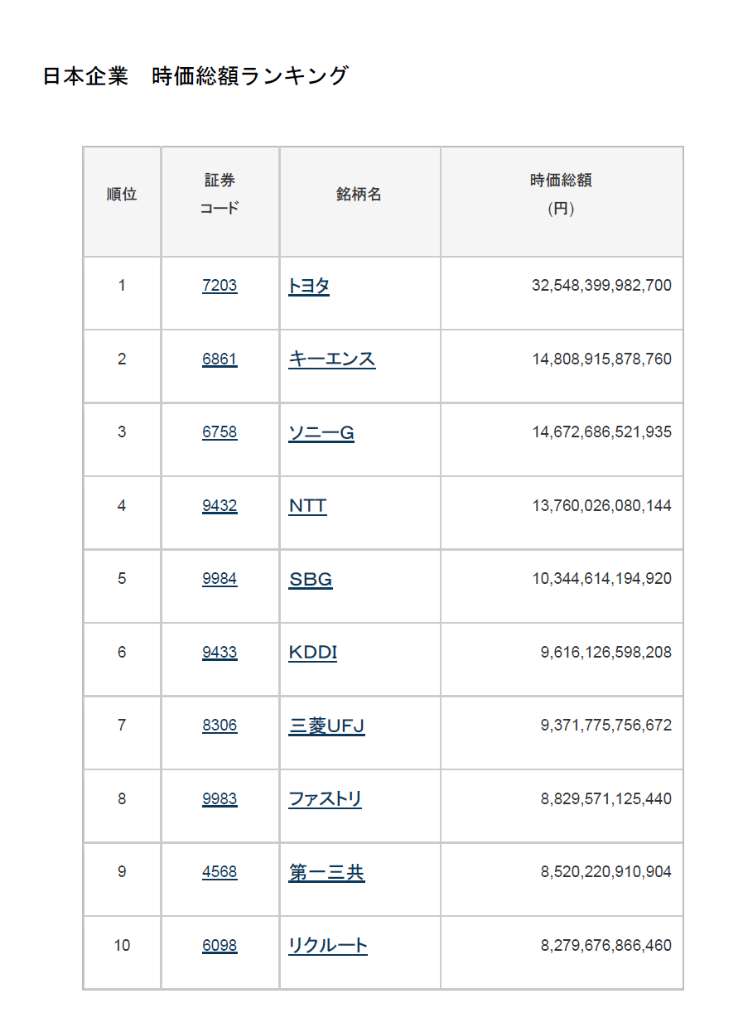The image size is (743, 1027).
Task: Open the Mitsubishi UFJ (三菱UFJ) link
Action: pos(326,726)
